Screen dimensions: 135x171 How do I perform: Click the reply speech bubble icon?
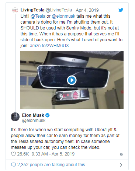coord(13,165)
